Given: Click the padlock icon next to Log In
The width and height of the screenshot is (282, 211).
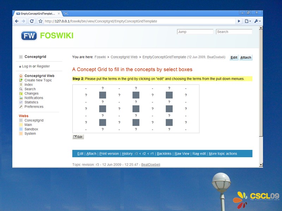Looking at the screenshot, I should coord(20,66).
